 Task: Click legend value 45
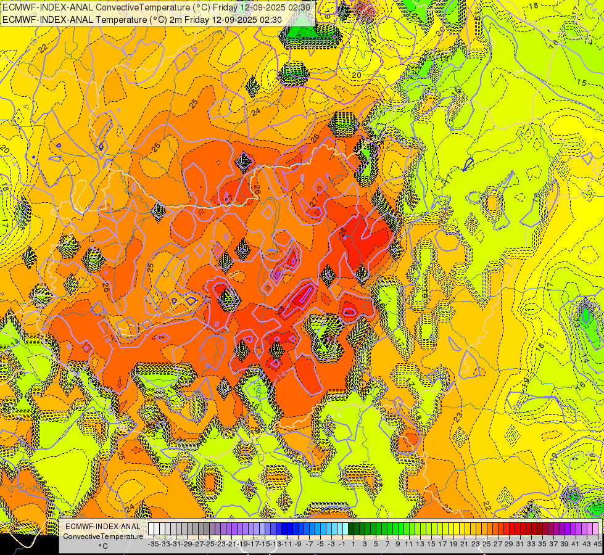[597, 544]
